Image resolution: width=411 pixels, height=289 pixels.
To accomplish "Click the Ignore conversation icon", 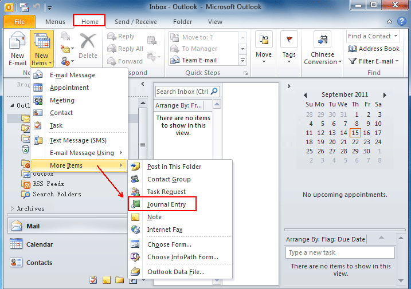I will pos(65,36).
